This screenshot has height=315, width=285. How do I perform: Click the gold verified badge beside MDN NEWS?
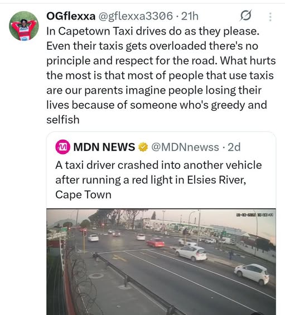[x=143, y=147]
